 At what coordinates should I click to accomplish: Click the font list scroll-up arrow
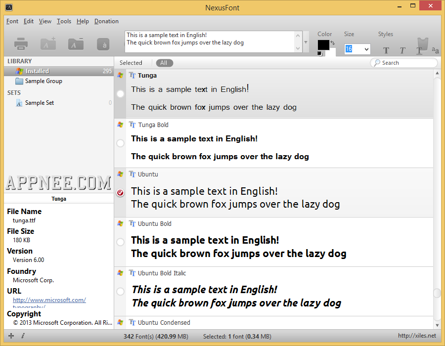point(437,73)
